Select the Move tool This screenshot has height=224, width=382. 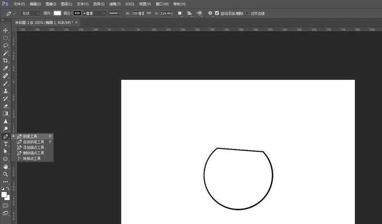tap(6, 30)
